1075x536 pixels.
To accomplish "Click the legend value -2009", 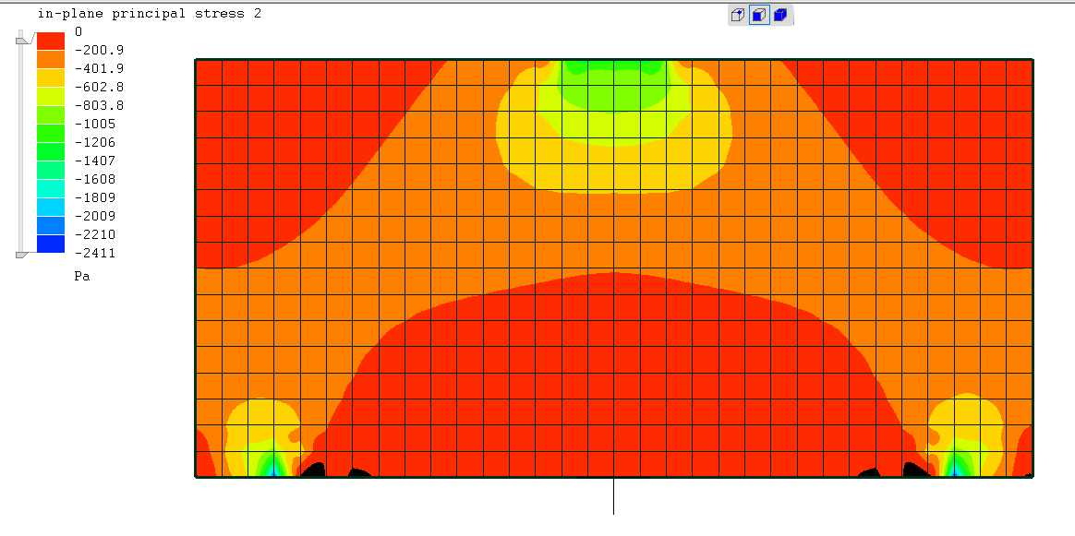I will pyautogui.click(x=95, y=216).
